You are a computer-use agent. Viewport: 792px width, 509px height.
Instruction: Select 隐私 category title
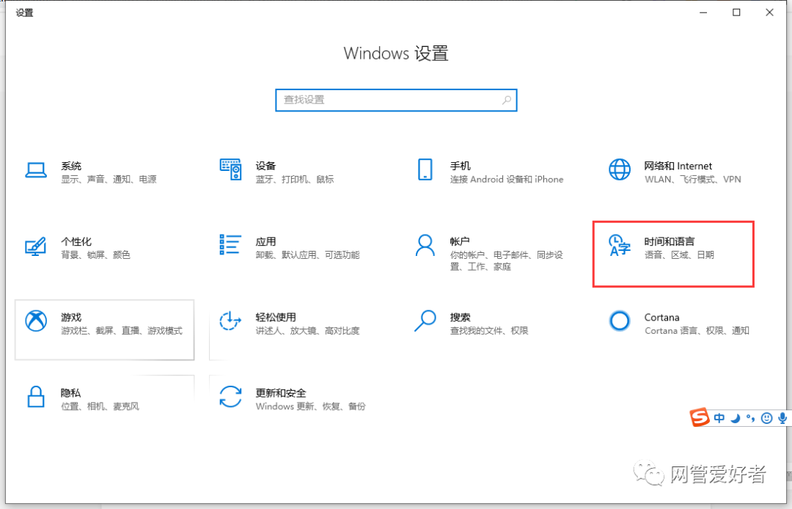pos(70,393)
